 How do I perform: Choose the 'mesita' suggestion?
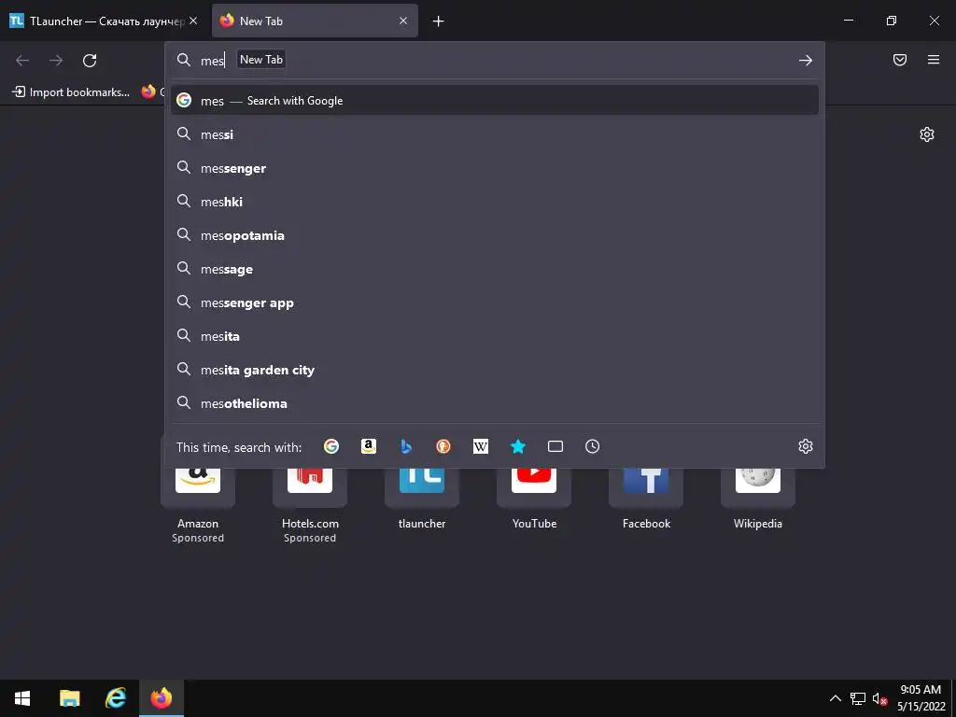tap(495, 336)
